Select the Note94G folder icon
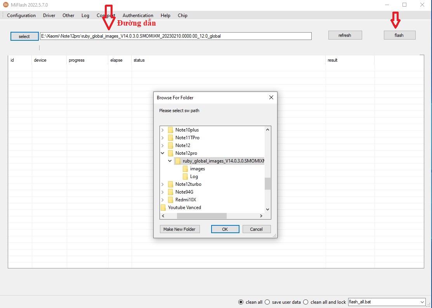The width and height of the screenshot is (432, 308). [170, 192]
